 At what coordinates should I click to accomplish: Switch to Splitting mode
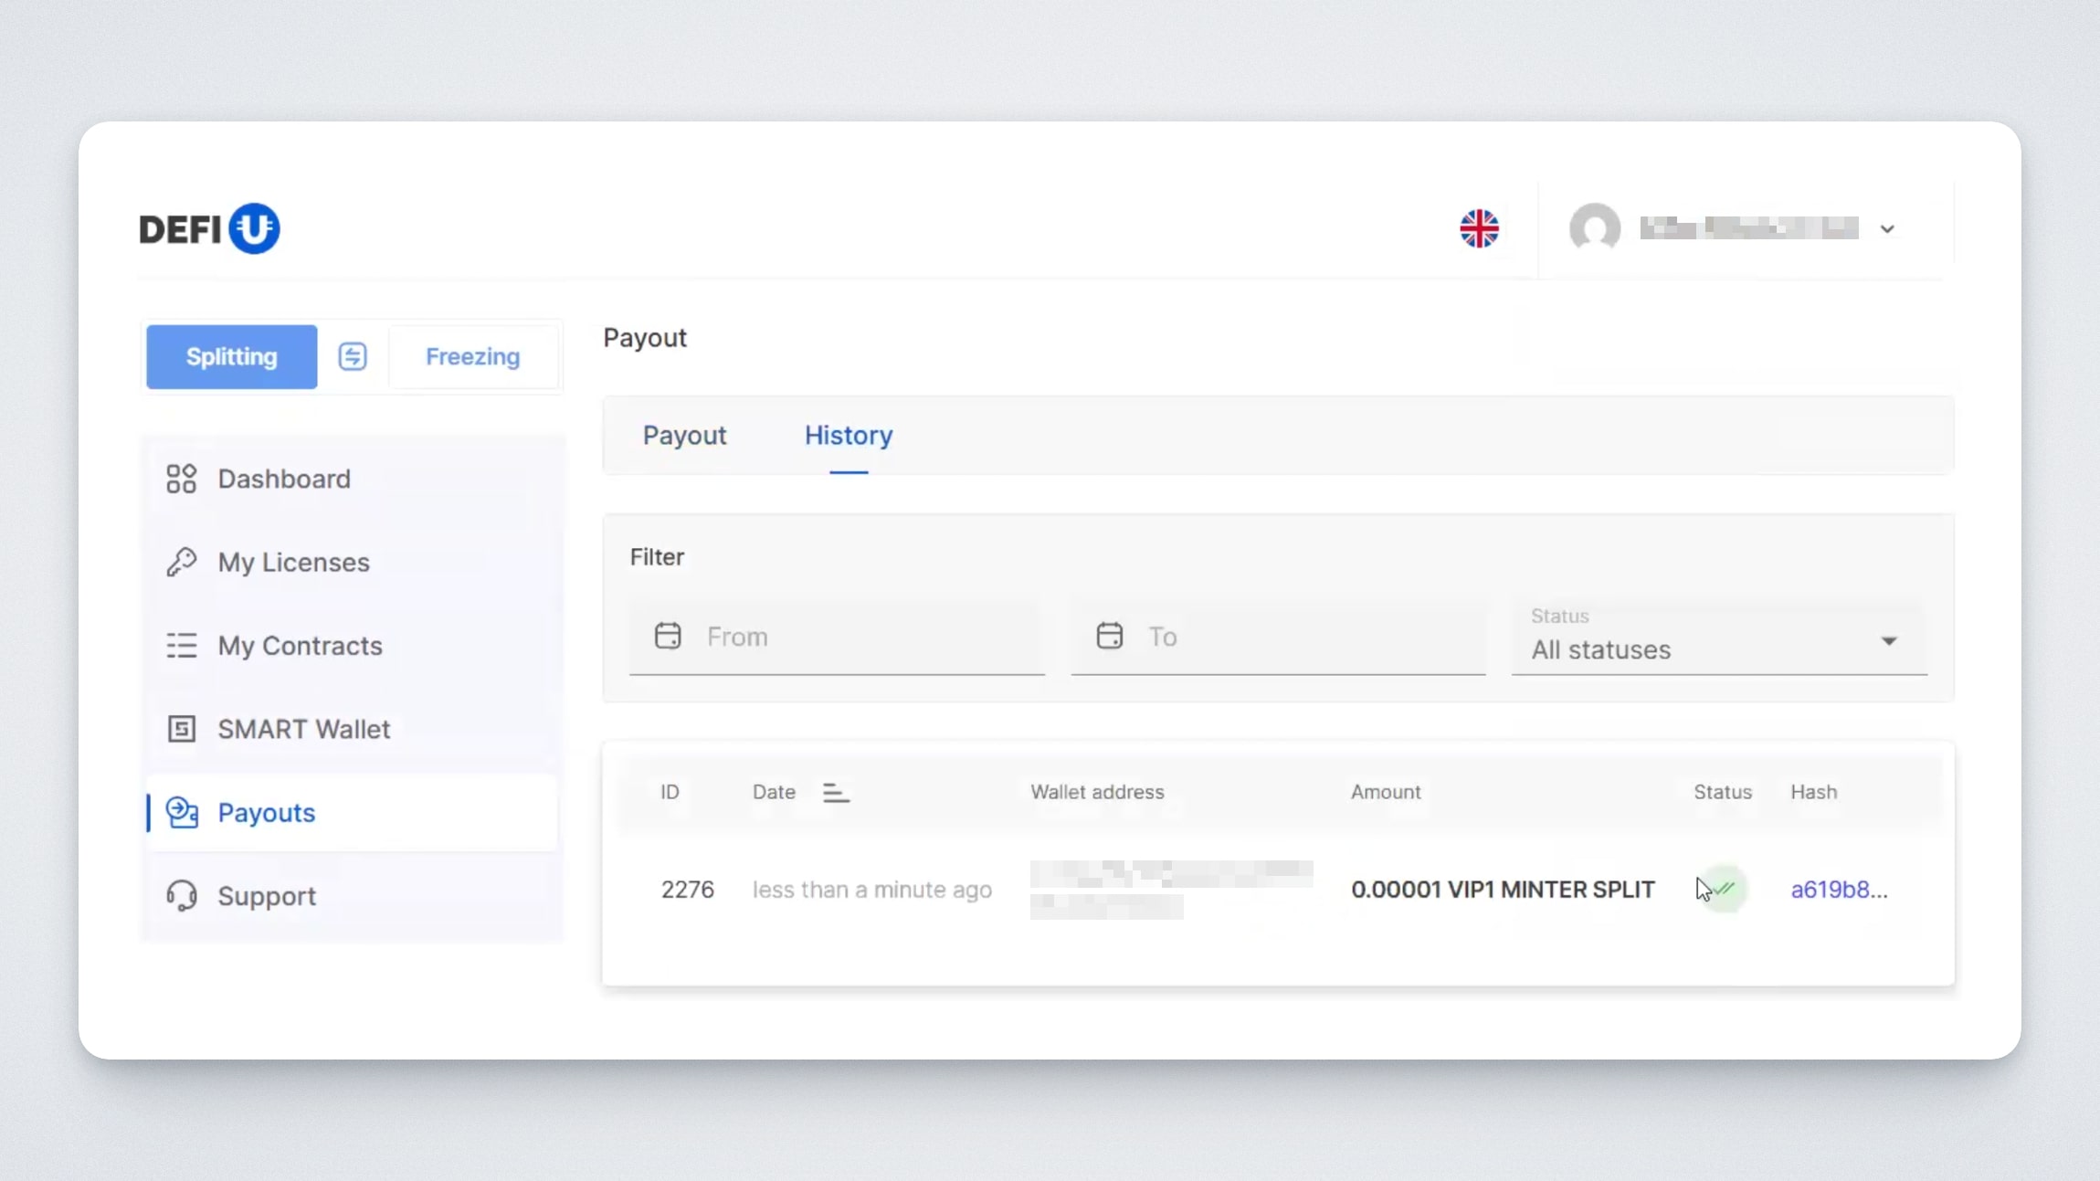click(231, 356)
